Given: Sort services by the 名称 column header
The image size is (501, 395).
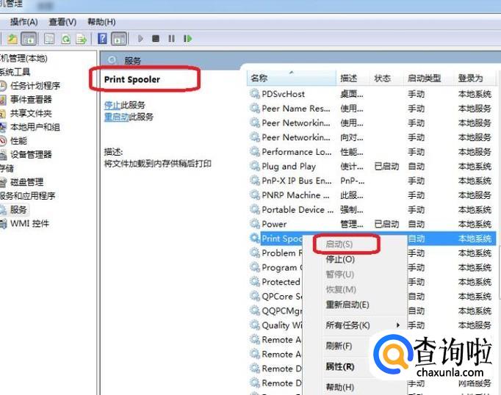Looking at the screenshot, I should coord(259,78).
